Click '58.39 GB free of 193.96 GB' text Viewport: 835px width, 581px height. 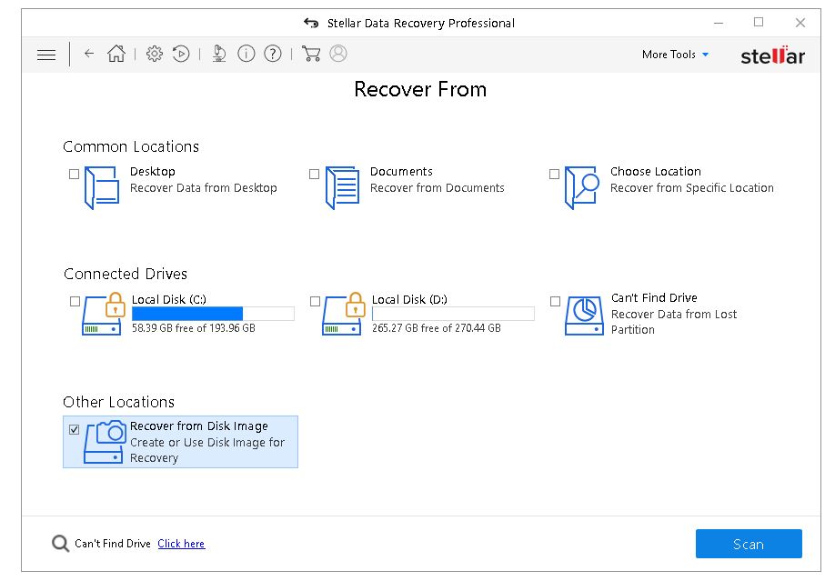click(x=194, y=328)
